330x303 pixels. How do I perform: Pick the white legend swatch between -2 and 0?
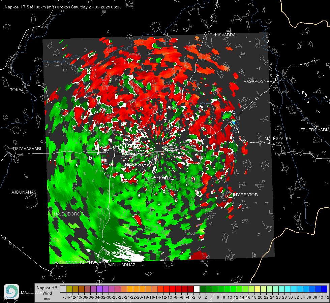[x=197, y=289]
